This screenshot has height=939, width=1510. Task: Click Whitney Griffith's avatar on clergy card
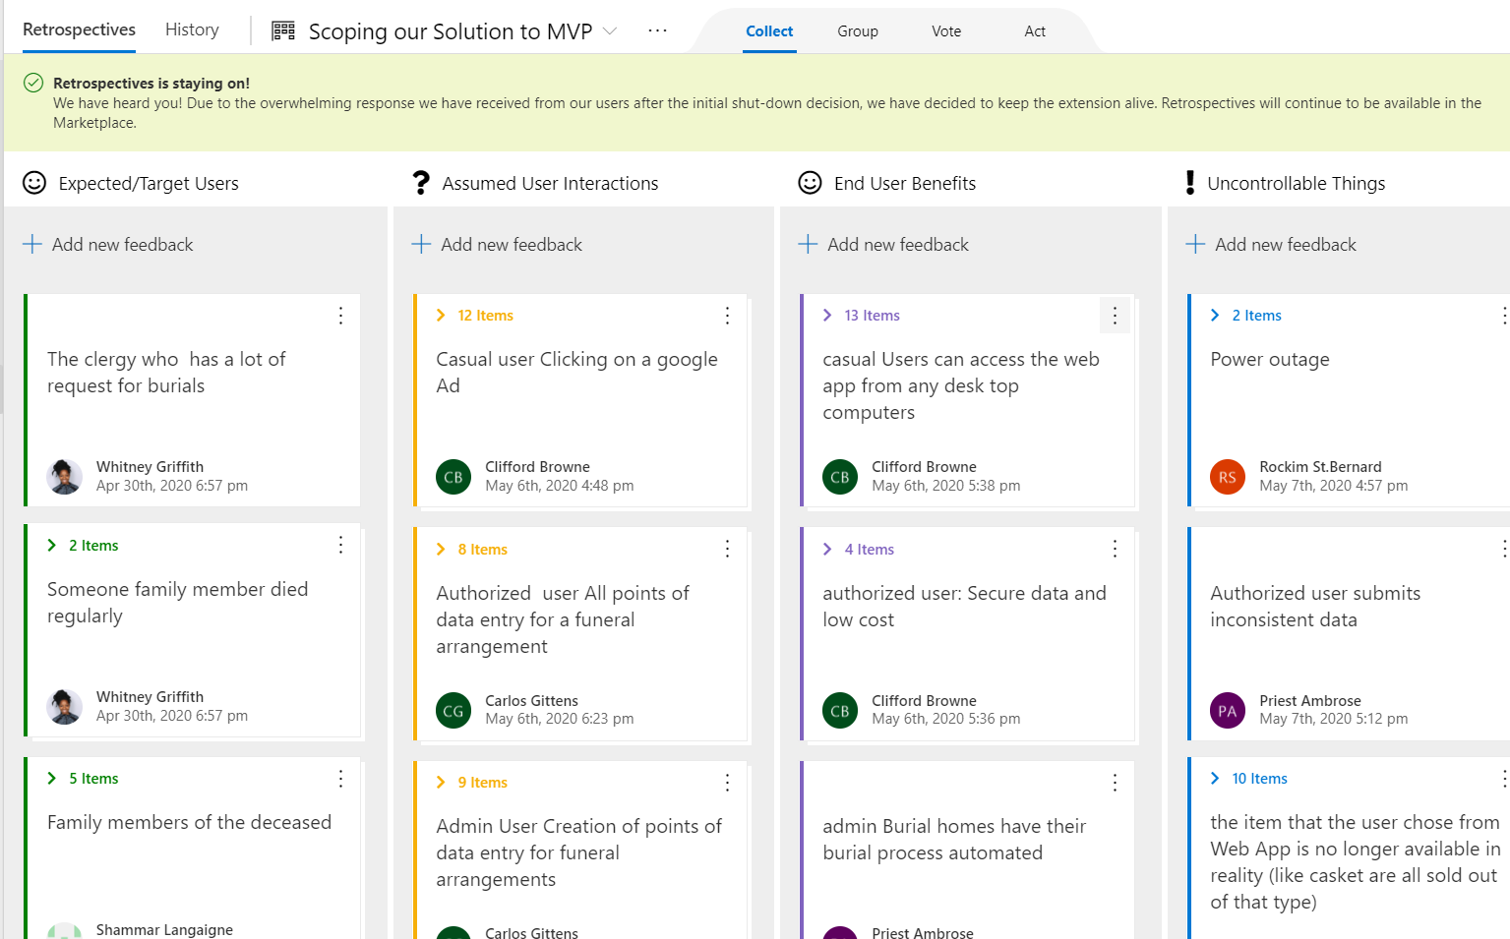(x=64, y=477)
